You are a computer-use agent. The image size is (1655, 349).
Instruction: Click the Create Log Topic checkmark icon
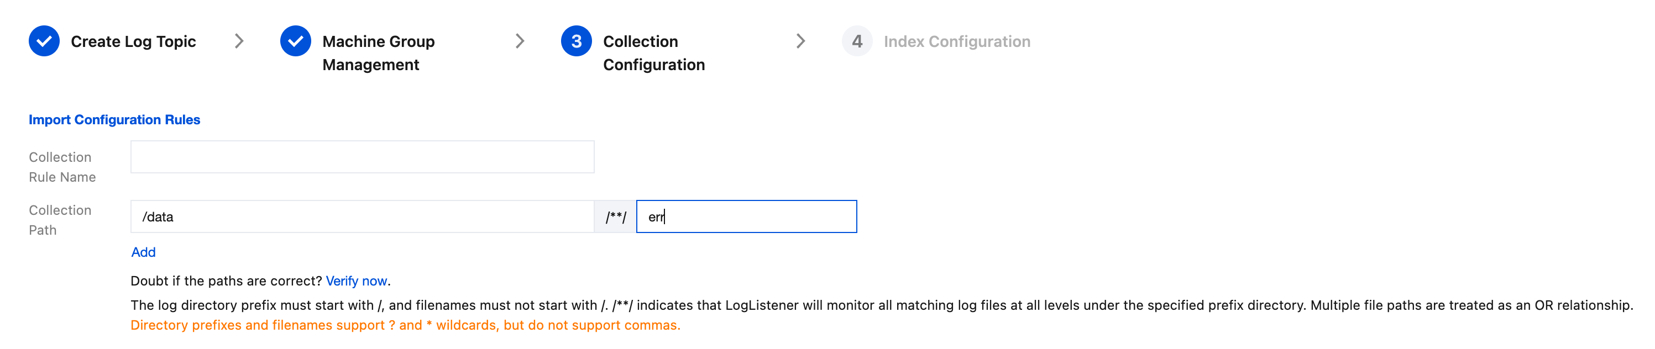pyautogui.click(x=44, y=41)
